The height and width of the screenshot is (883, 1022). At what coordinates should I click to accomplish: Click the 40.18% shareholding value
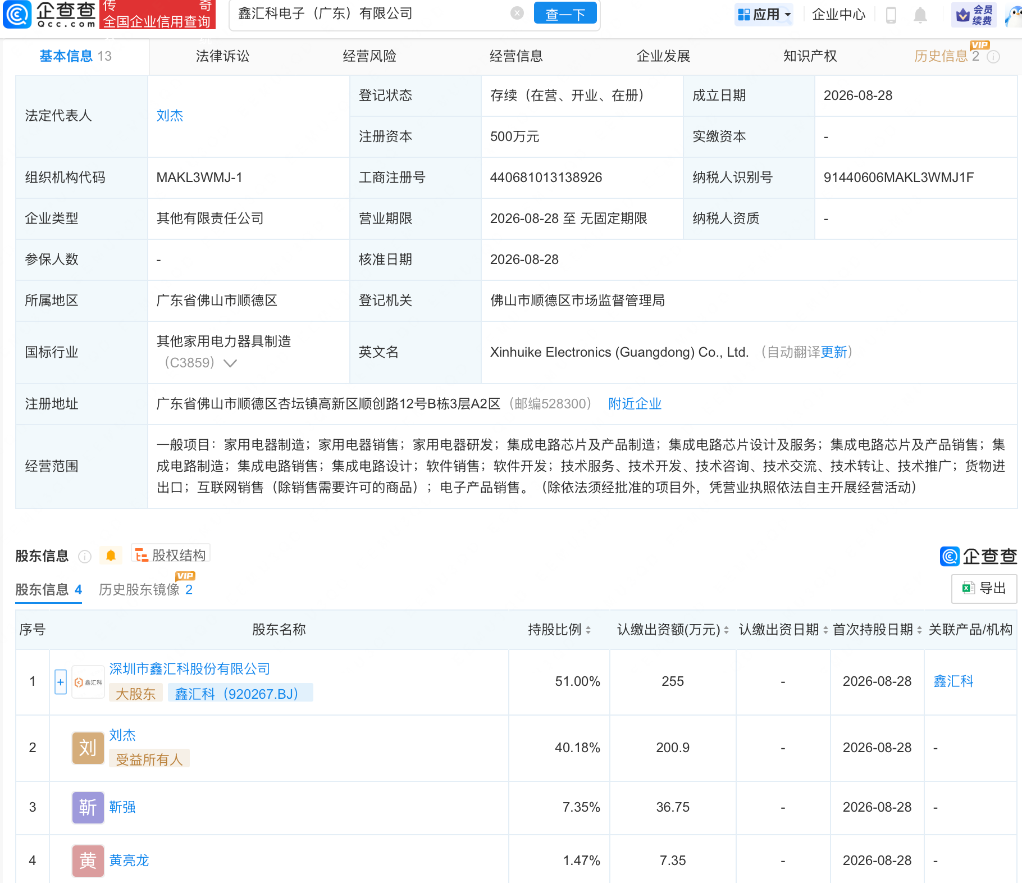click(577, 748)
